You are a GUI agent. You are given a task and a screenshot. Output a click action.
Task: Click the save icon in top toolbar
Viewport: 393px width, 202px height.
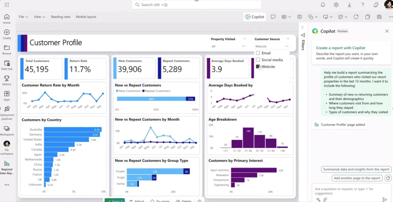379,17
